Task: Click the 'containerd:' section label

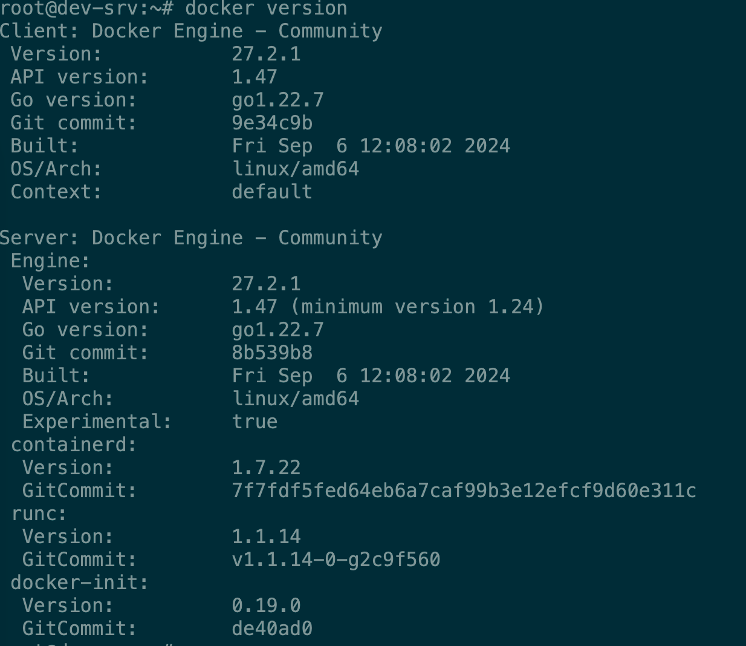Action: coord(74,445)
